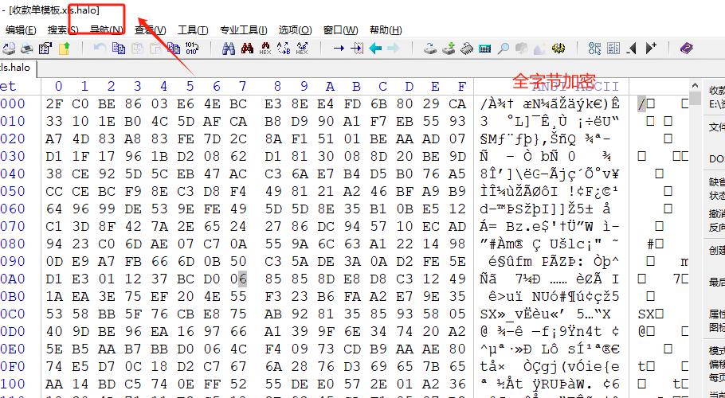Click the highlighted hex byte 06
This screenshot has width=725, height=398.
[242, 279]
